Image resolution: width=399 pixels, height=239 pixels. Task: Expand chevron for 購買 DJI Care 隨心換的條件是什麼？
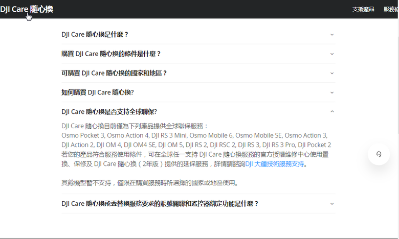(332, 54)
